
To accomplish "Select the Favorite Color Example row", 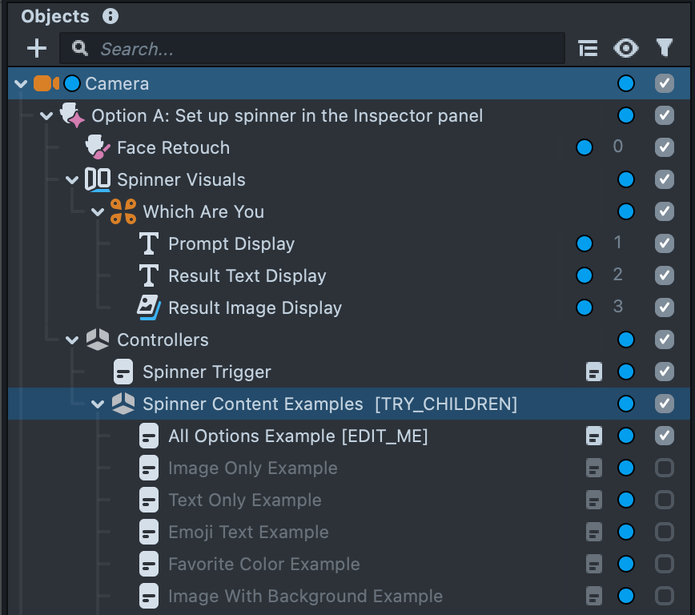I will (x=263, y=564).
